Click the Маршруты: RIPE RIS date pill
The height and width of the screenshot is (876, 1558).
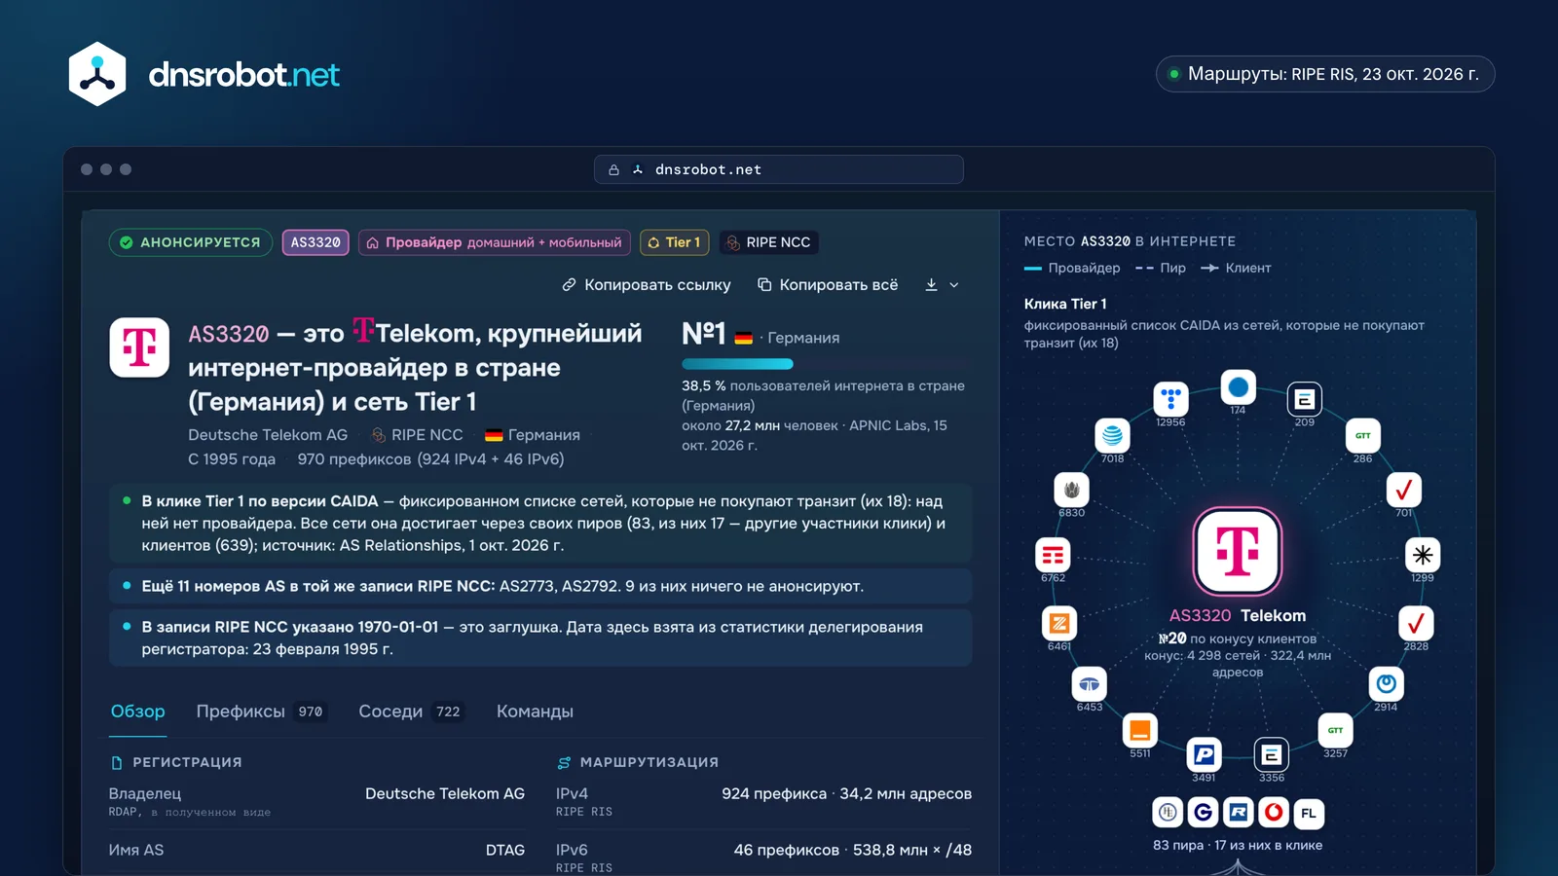pos(1325,74)
